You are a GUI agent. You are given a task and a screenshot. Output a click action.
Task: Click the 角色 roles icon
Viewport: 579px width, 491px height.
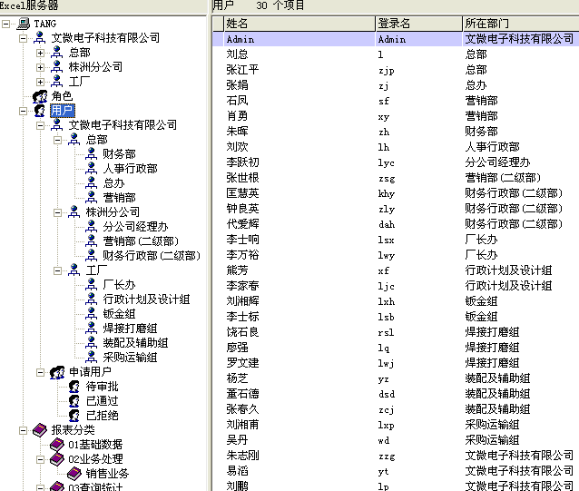tap(40, 96)
